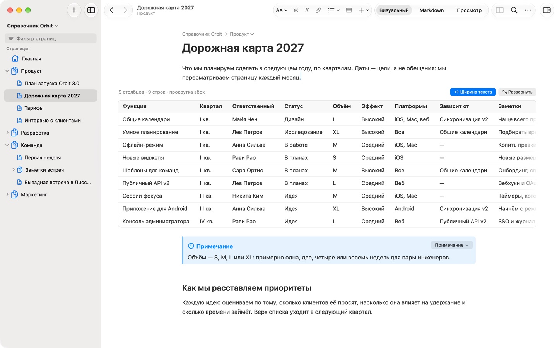Toggle the Ширина текста table width button
This screenshot has height=348, width=557.
[x=473, y=92]
